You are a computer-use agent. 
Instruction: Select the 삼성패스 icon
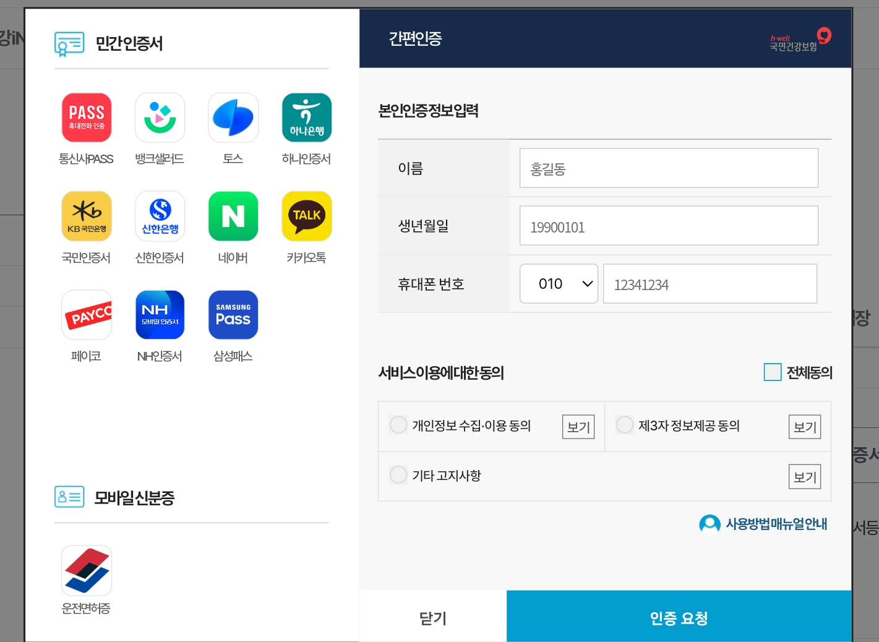[233, 315]
